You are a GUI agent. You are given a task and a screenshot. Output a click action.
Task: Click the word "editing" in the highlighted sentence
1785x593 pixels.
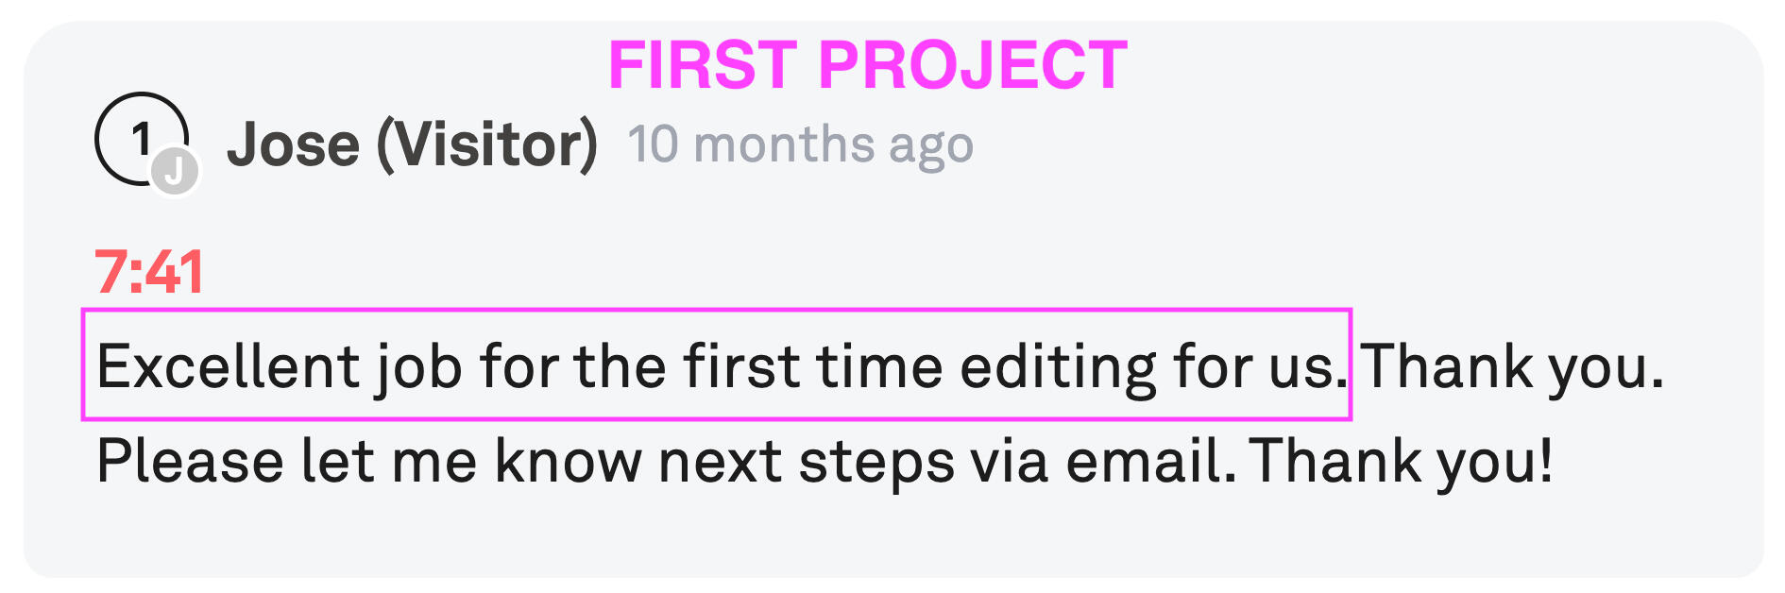[x=1058, y=366]
